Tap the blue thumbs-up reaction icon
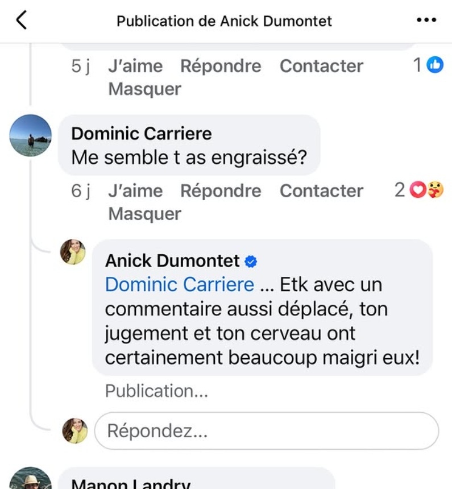This screenshot has width=452, height=489. click(x=435, y=65)
